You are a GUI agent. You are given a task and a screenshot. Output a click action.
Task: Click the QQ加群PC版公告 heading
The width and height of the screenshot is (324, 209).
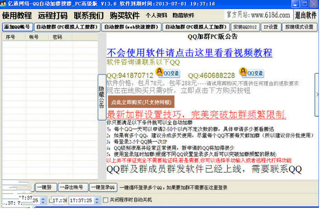(213, 37)
